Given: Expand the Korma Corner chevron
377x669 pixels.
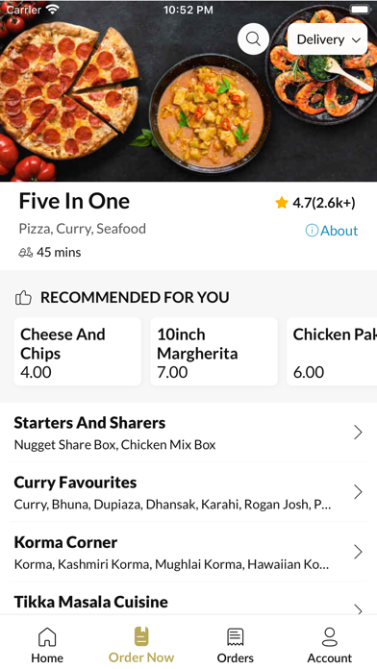Looking at the screenshot, I should pyautogui.click(x=358, y=552).
